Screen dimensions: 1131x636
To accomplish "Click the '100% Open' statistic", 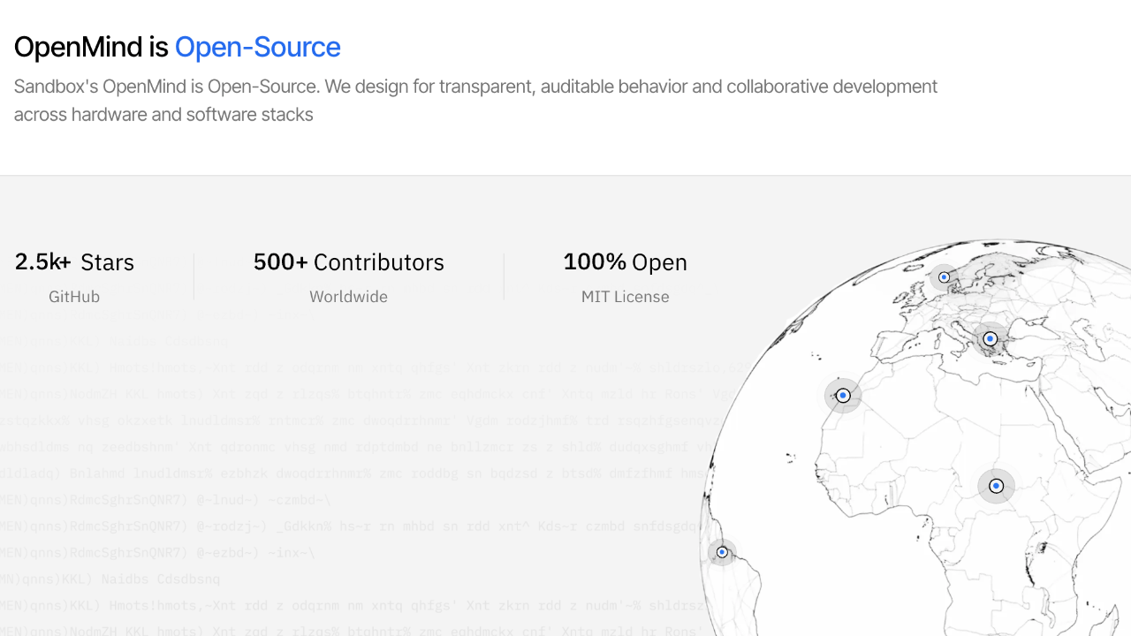I will (625, 262).
